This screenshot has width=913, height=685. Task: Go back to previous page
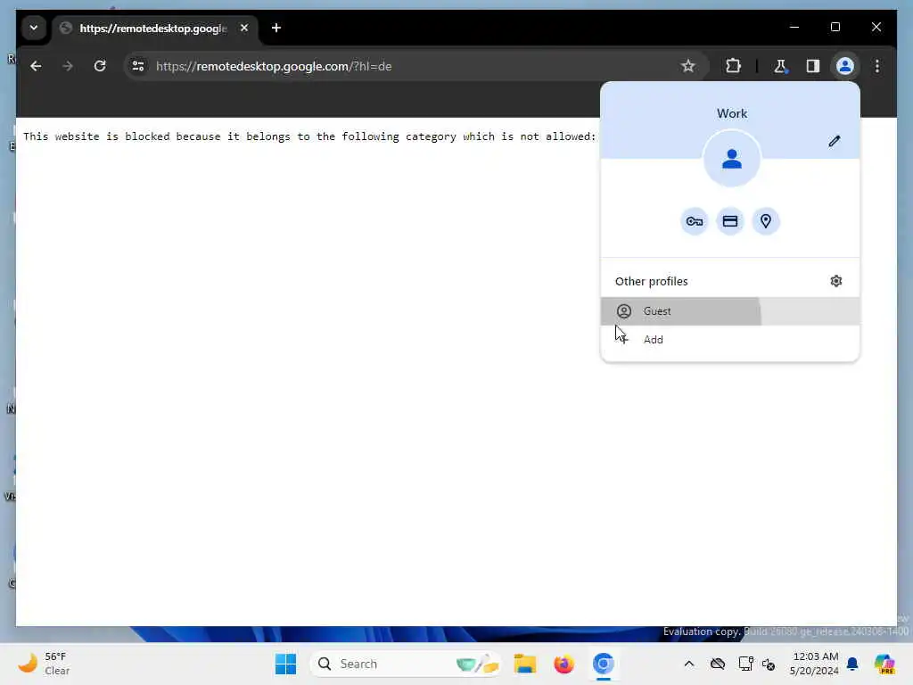tap(36, 66)
